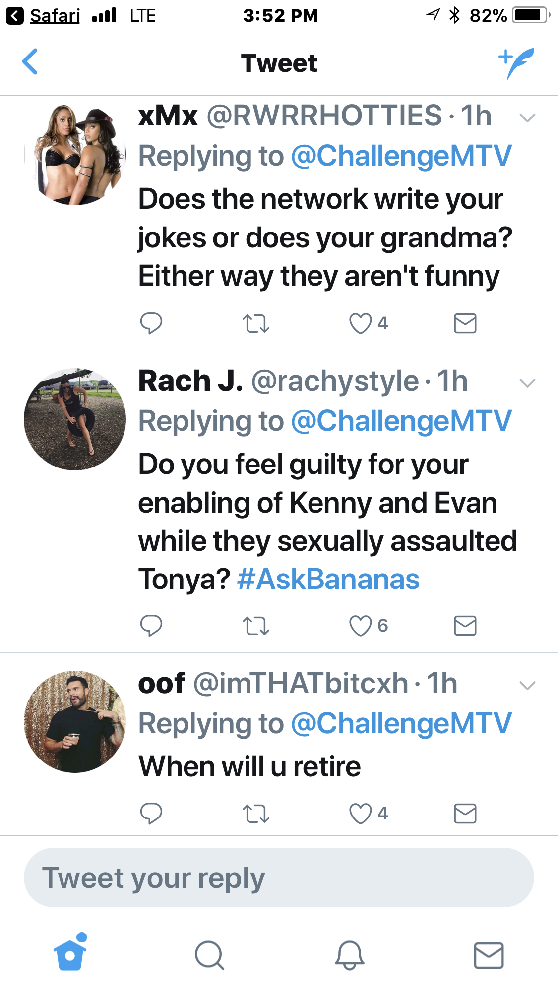The height and width of the screenshot is (992, 558).
Task: Open @ChallengeMTV mention in oof's reply
Action: (401, 723)
